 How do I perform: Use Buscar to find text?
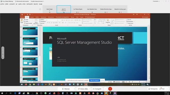tap(129, 20)
